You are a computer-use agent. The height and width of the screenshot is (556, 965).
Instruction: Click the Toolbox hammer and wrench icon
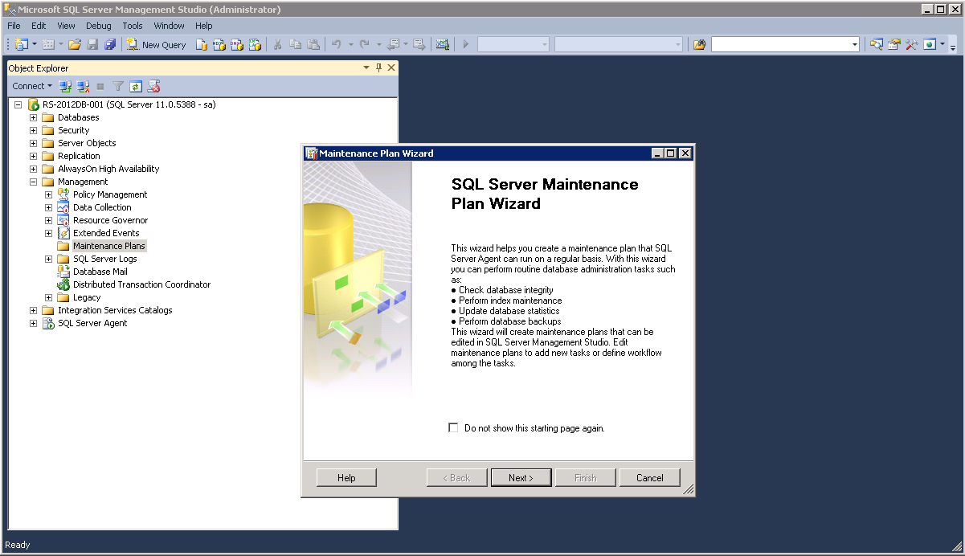coord(911,45)
